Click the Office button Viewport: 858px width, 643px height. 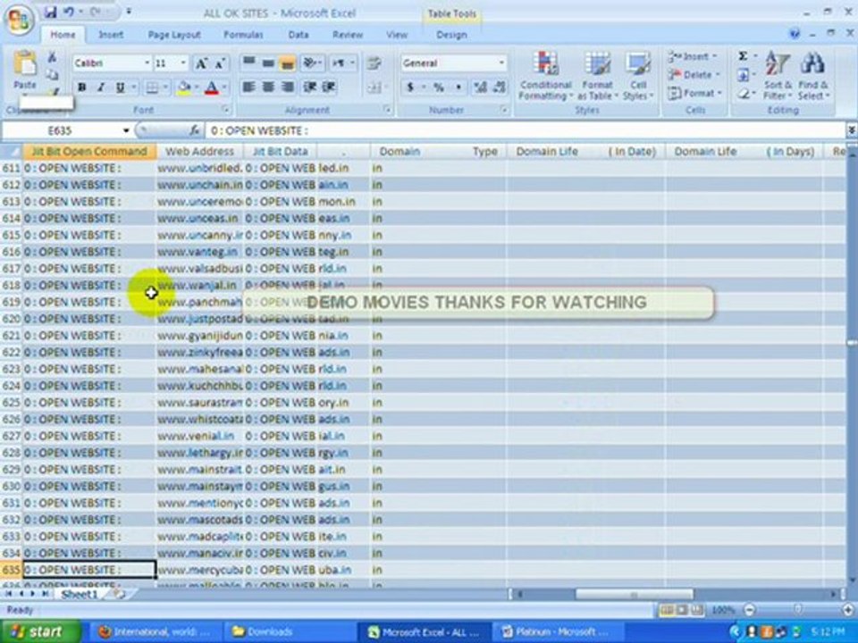(19, 21)
